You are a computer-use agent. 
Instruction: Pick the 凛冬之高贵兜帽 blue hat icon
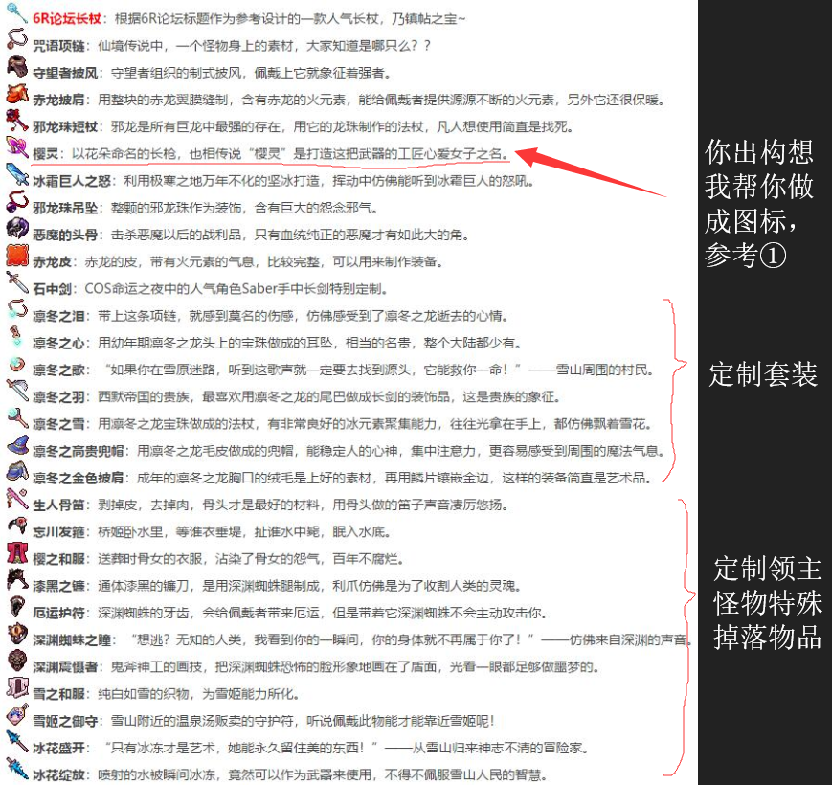point(17,444)
